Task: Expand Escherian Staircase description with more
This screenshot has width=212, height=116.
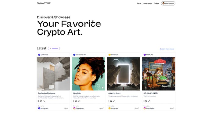Action: tap(62, 98)
